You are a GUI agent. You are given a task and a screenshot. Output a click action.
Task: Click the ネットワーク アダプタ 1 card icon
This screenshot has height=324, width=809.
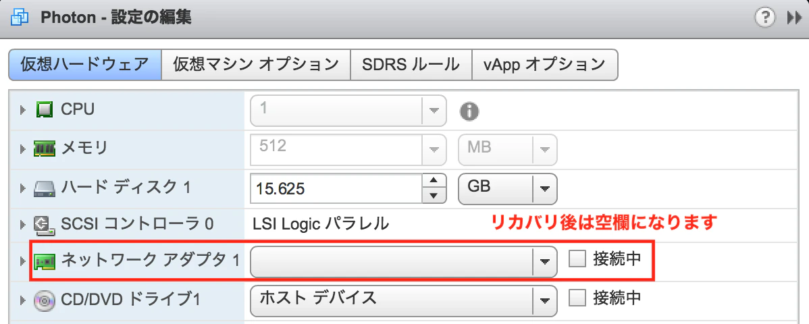[45, 262]
